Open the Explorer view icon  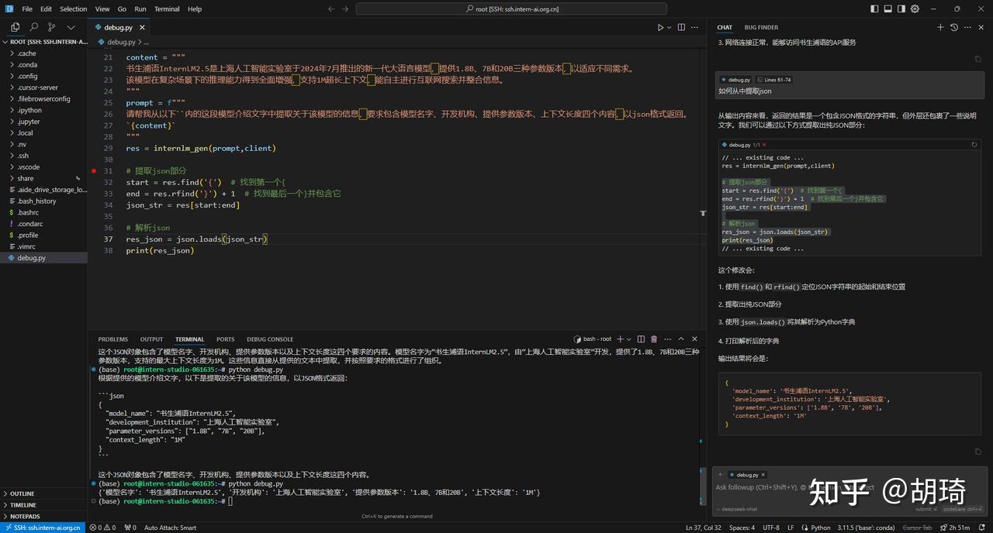tap(15, 27)
